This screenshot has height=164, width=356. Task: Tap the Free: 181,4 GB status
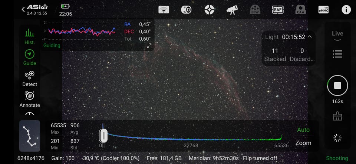point(164,158)
